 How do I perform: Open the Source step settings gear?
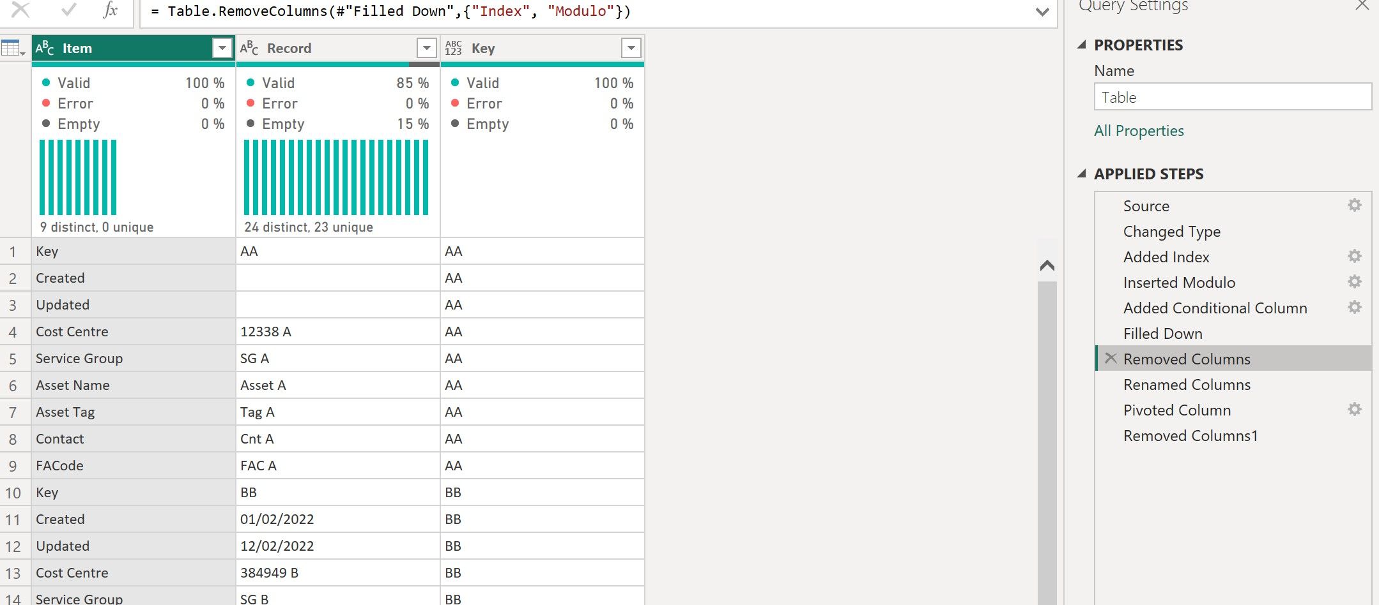pyautogui.click(x=1354, y=205)
